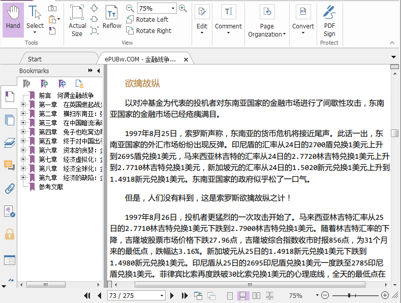Open the Attachments paperclip panel
Viewport: 401px width, 303px height.
click(10, 188)
